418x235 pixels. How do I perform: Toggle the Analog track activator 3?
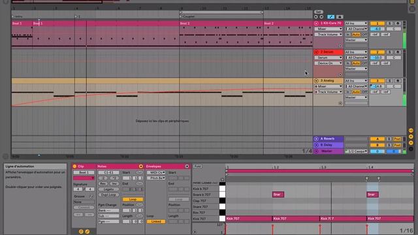tap(378, 80)
